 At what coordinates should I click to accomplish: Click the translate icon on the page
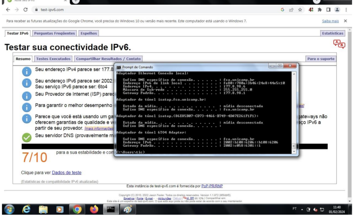pyautogui.click(x=339, y=44)
